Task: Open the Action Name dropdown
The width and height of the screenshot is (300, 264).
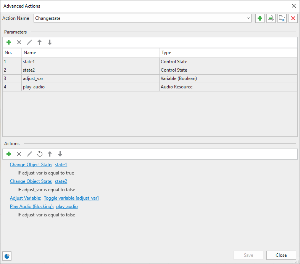Action: point(248,18)
